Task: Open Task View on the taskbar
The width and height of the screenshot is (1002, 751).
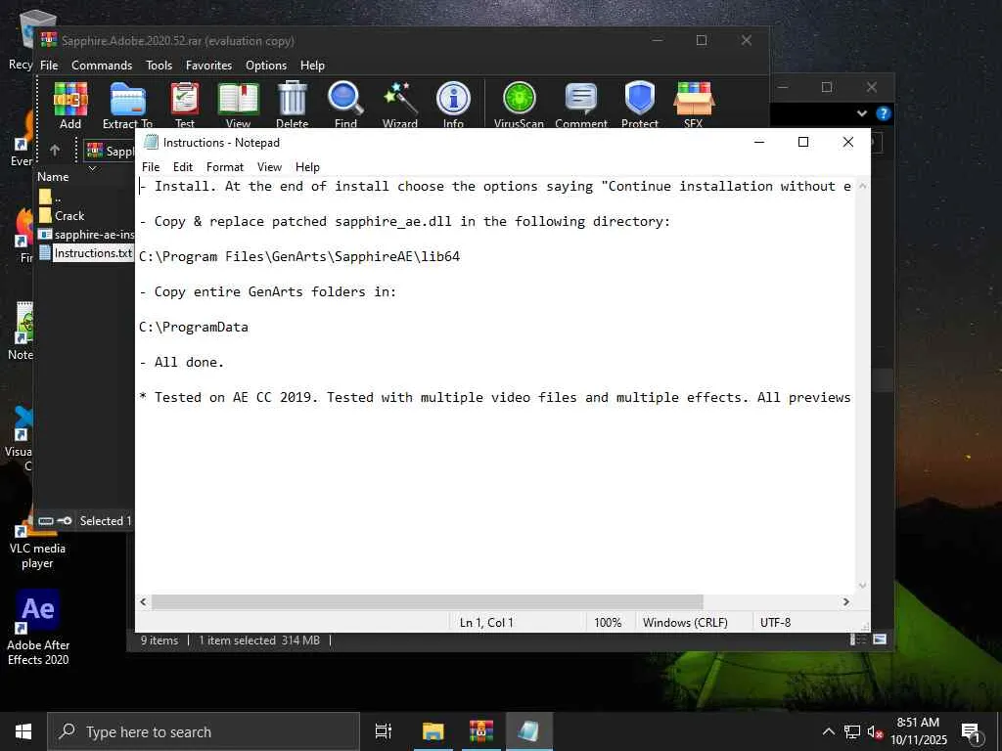Action: click(x=383, y=731)
